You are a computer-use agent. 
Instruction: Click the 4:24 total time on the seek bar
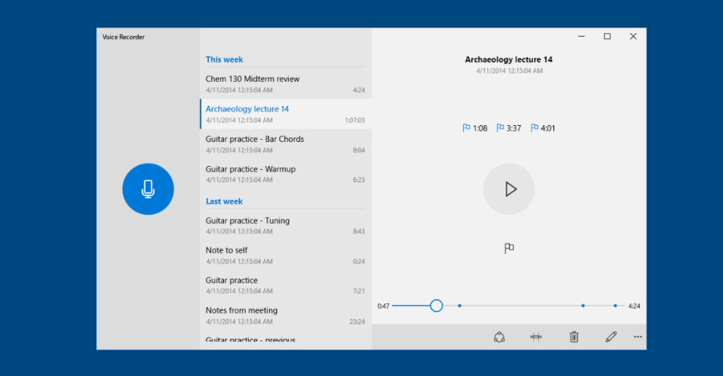click(x=634, y=306)
